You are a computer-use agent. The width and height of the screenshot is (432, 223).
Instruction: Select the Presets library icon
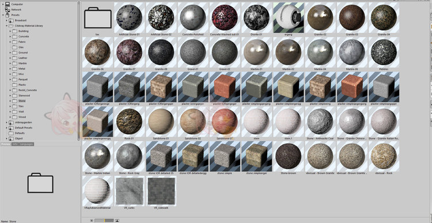coord(7,15)
